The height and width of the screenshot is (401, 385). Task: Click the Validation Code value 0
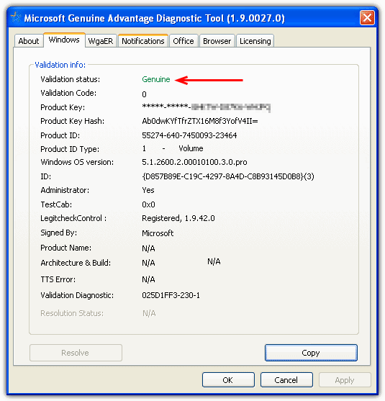click(x=144, y=94)
